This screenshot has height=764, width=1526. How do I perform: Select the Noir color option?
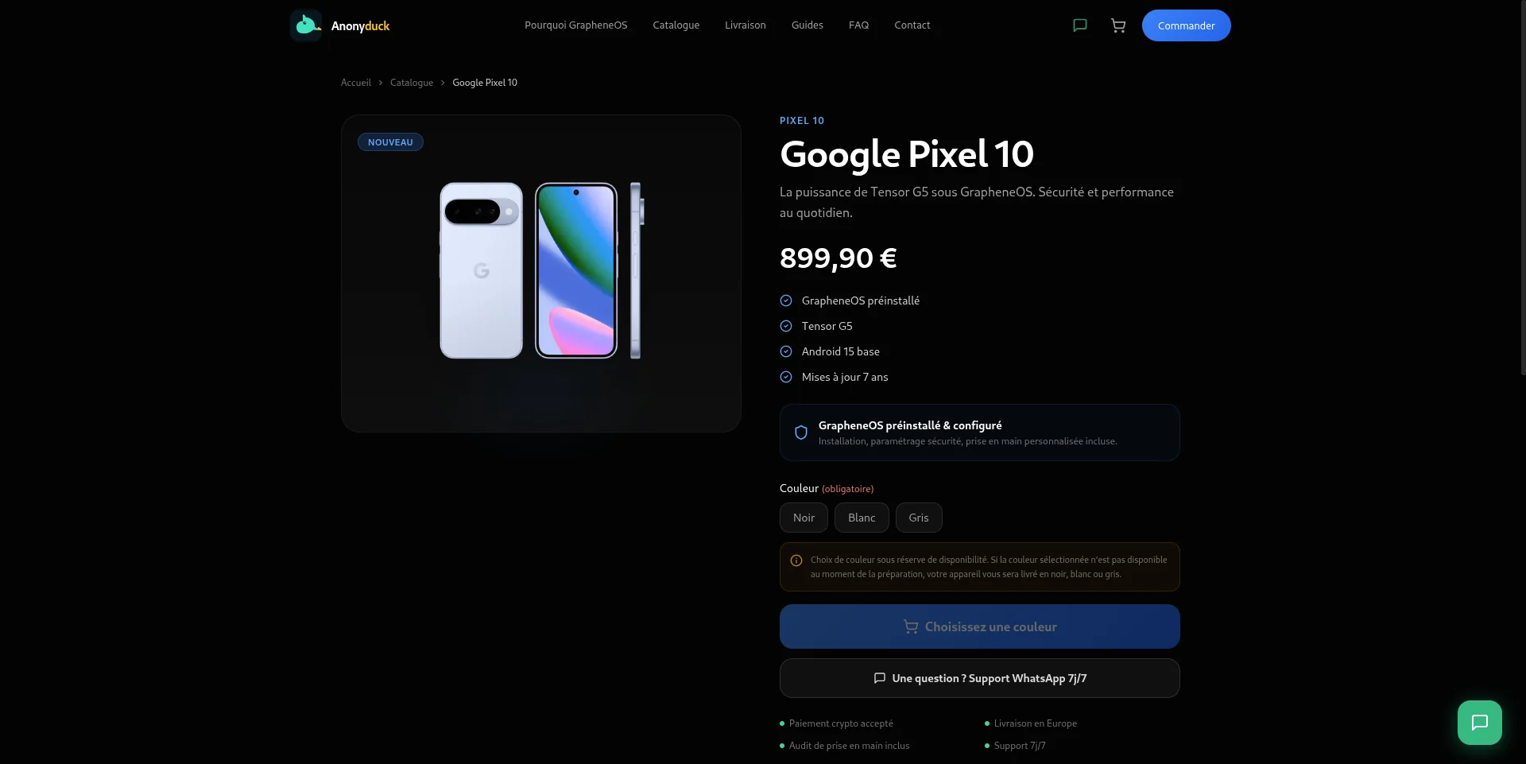pyautogui.click(x=804, y=518)
